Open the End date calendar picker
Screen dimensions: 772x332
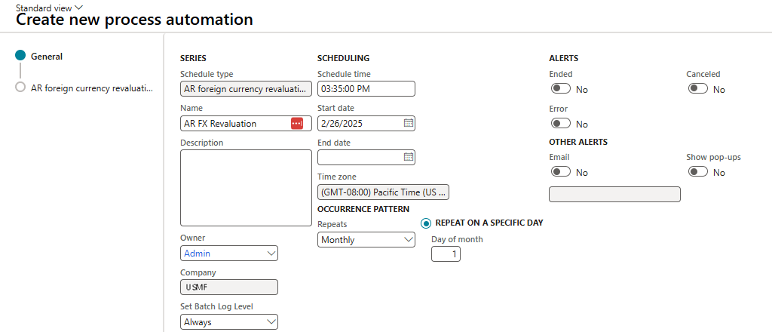[408, 157]
